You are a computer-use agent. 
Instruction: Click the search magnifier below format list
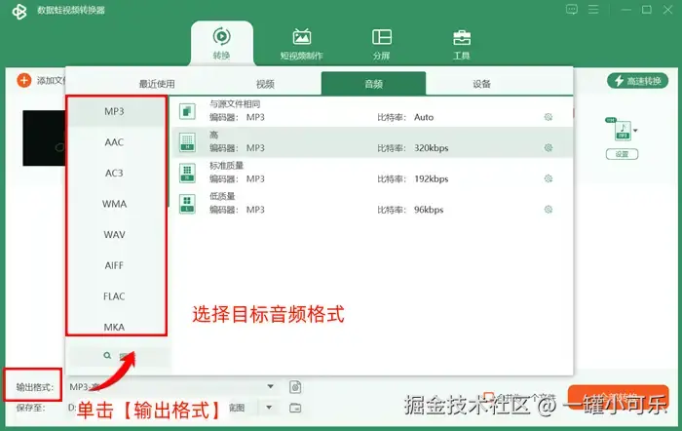[x=107, y=356]
